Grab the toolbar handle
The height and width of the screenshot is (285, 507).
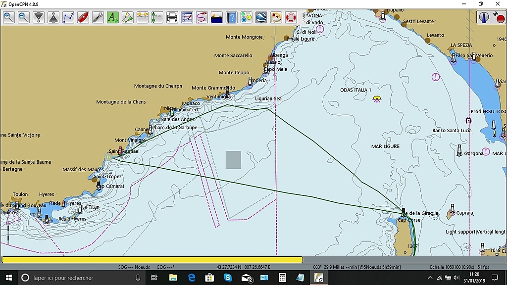(304, 17)
